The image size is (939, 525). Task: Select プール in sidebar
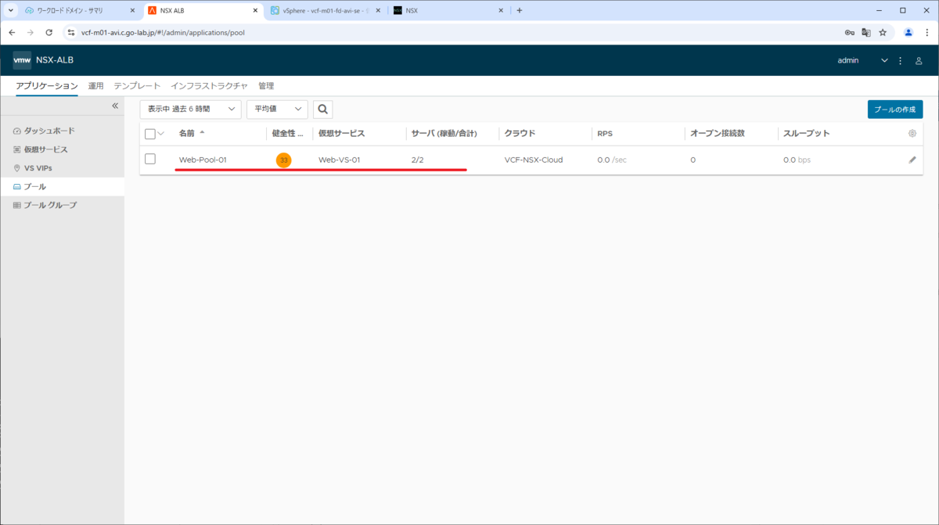point(62,187)
